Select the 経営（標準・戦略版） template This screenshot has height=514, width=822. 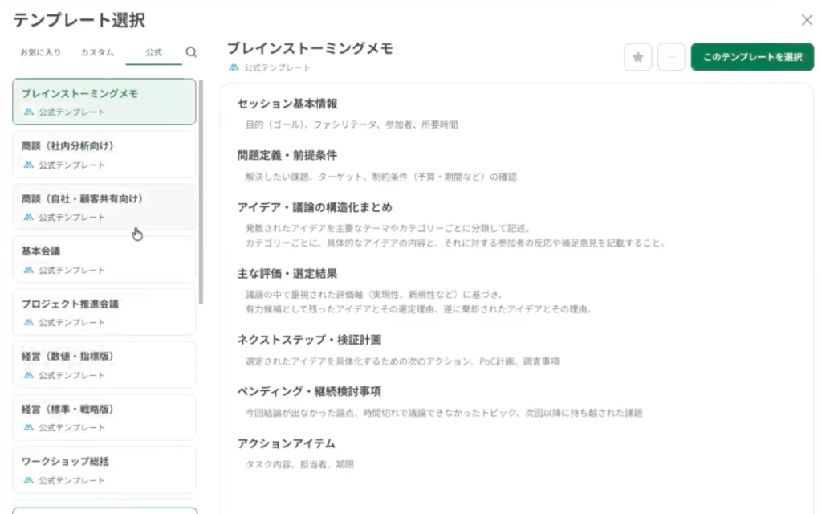click(104, 417)
